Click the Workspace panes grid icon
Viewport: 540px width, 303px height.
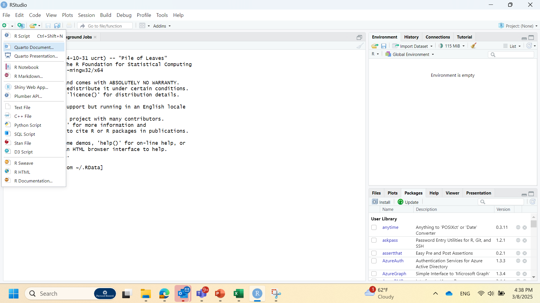(142, 26)
